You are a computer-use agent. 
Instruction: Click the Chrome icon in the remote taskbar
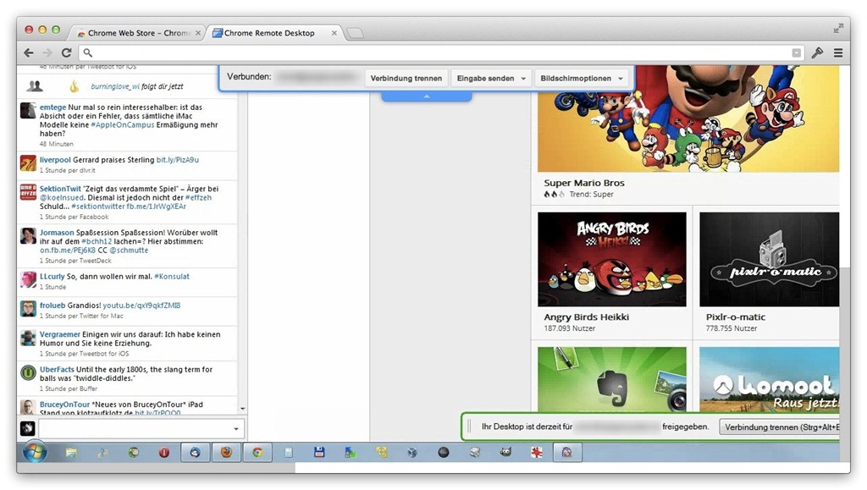(x=257, y=452)
